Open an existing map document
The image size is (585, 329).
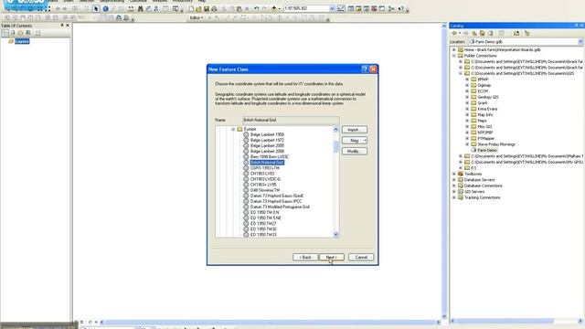[x=198, y=8]
